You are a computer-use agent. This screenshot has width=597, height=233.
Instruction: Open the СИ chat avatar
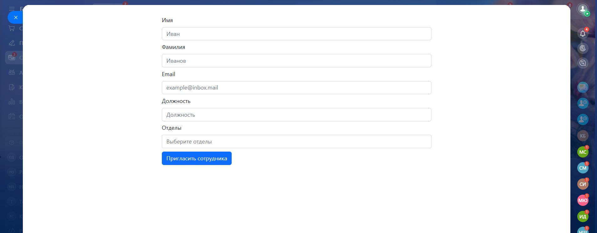583,184
